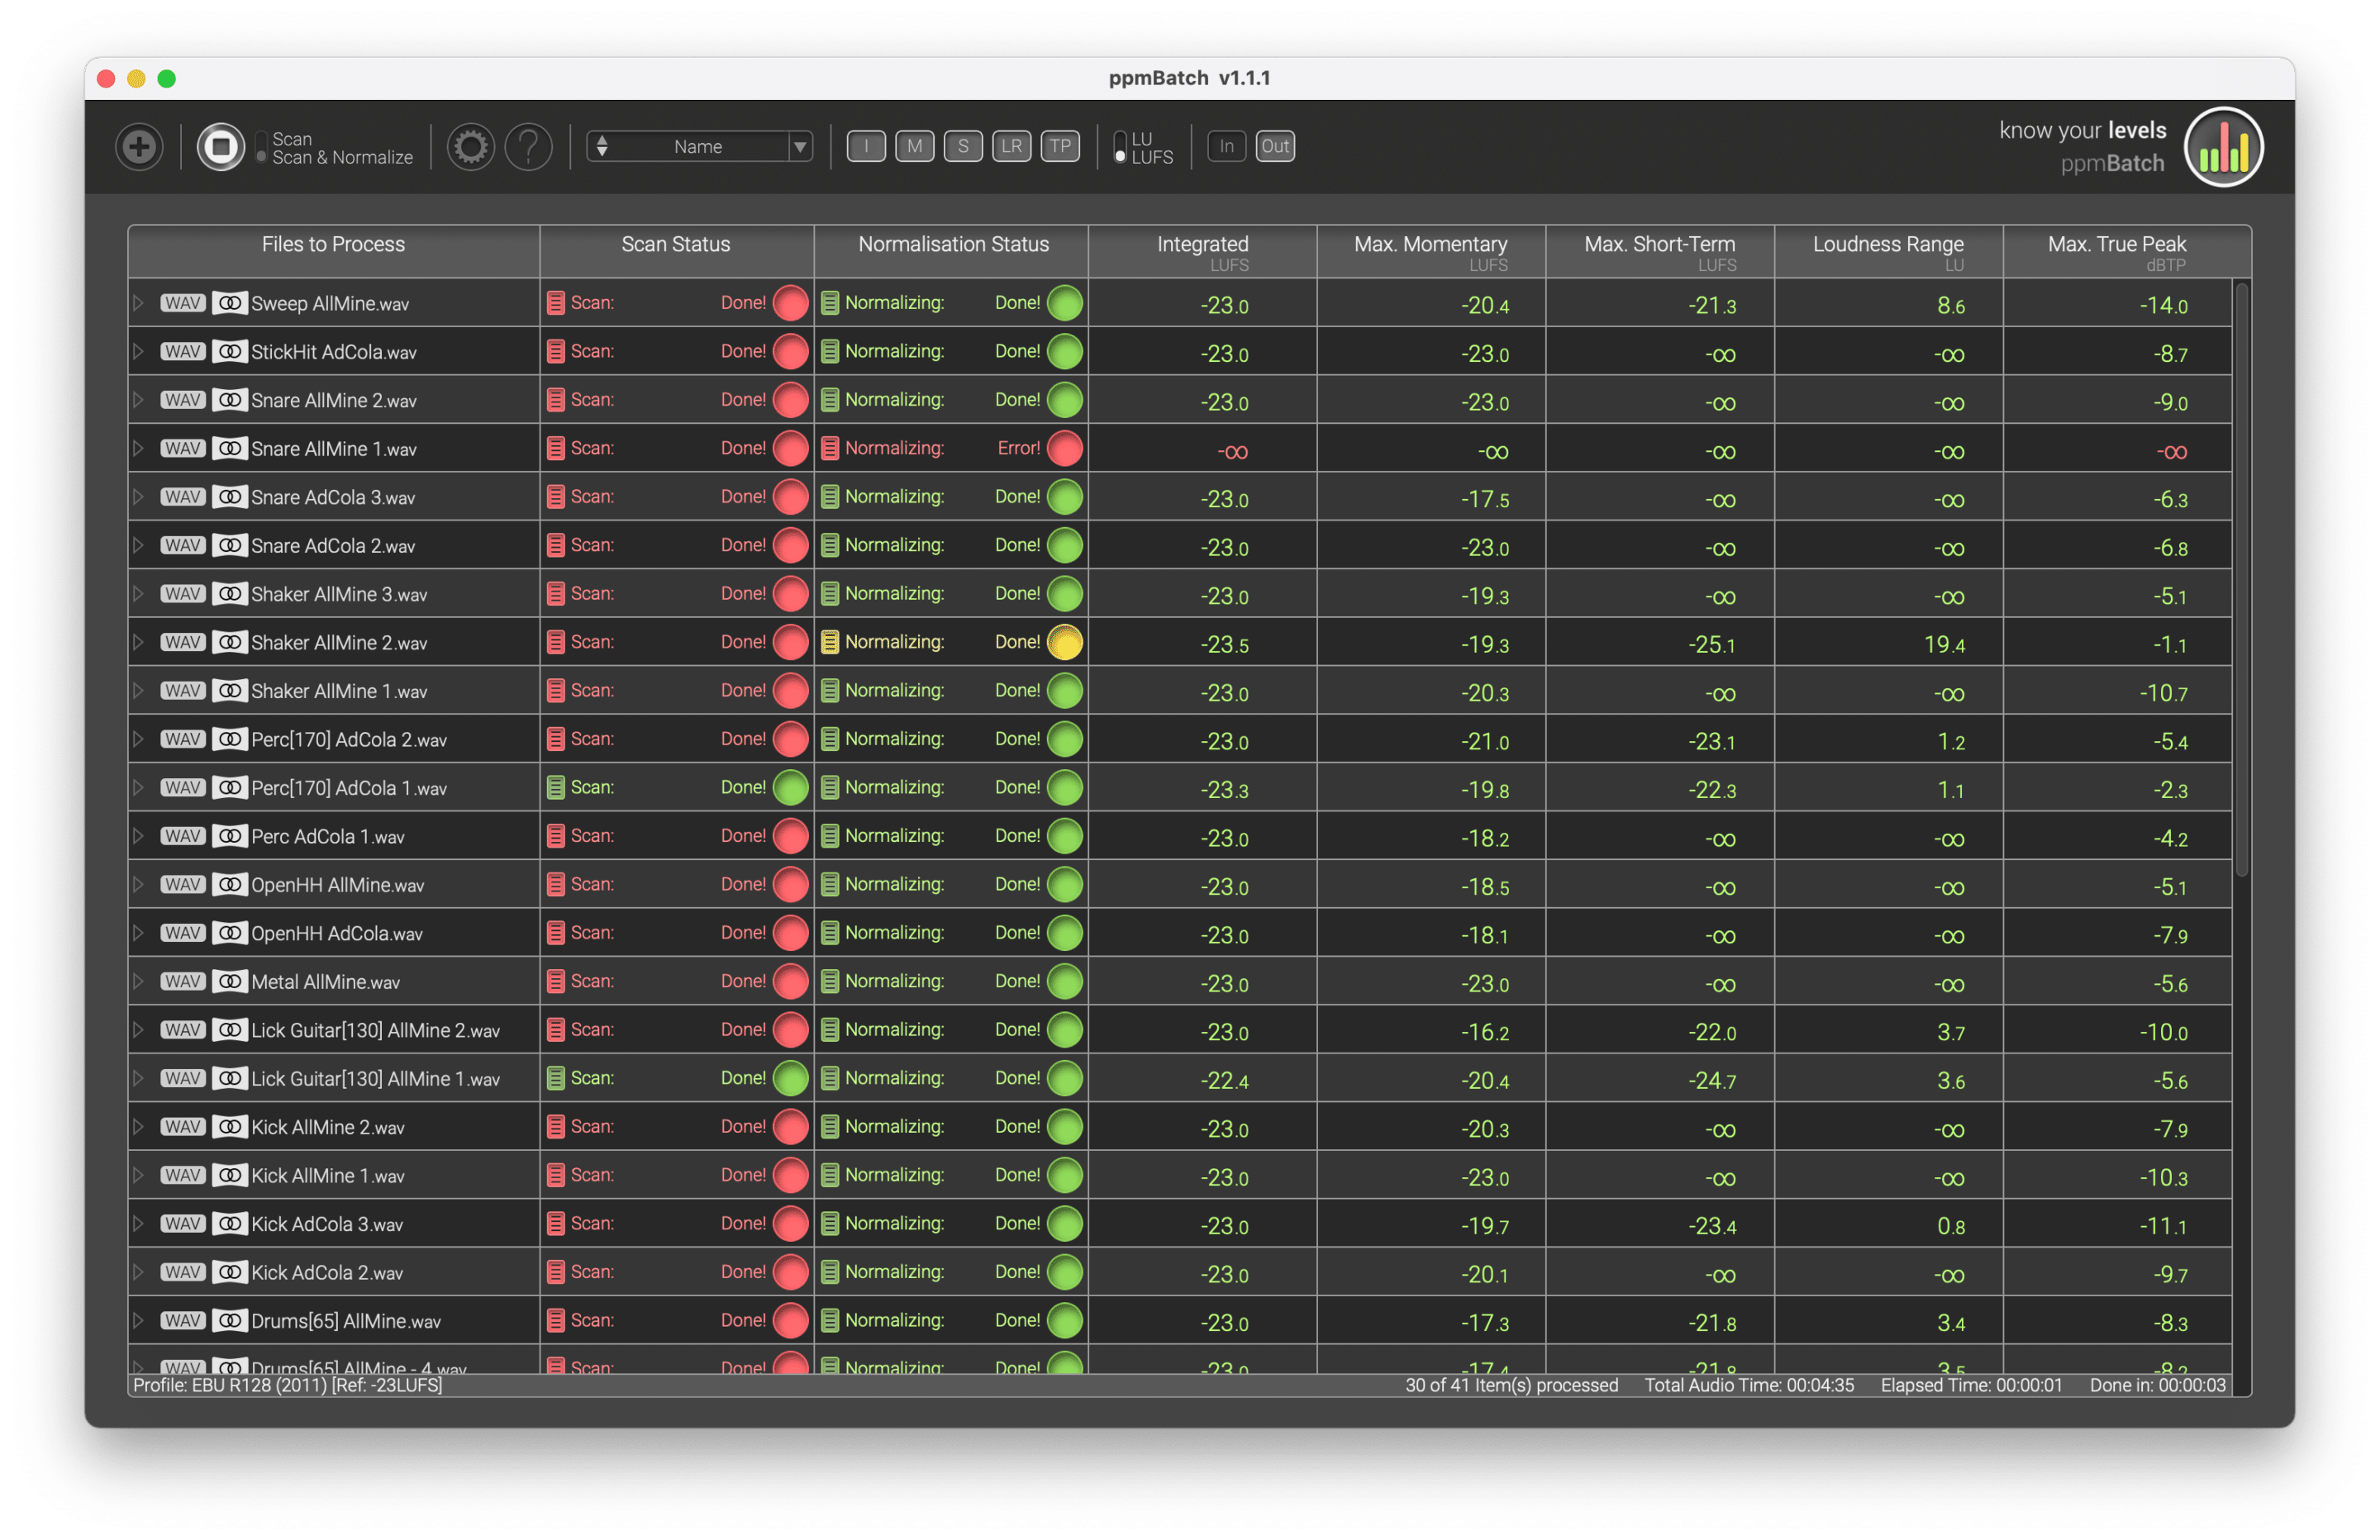Screen dimensions: 2380x1540
Task: Click stereo icon of Metal AllMine.wav
Action: (230, 981)
